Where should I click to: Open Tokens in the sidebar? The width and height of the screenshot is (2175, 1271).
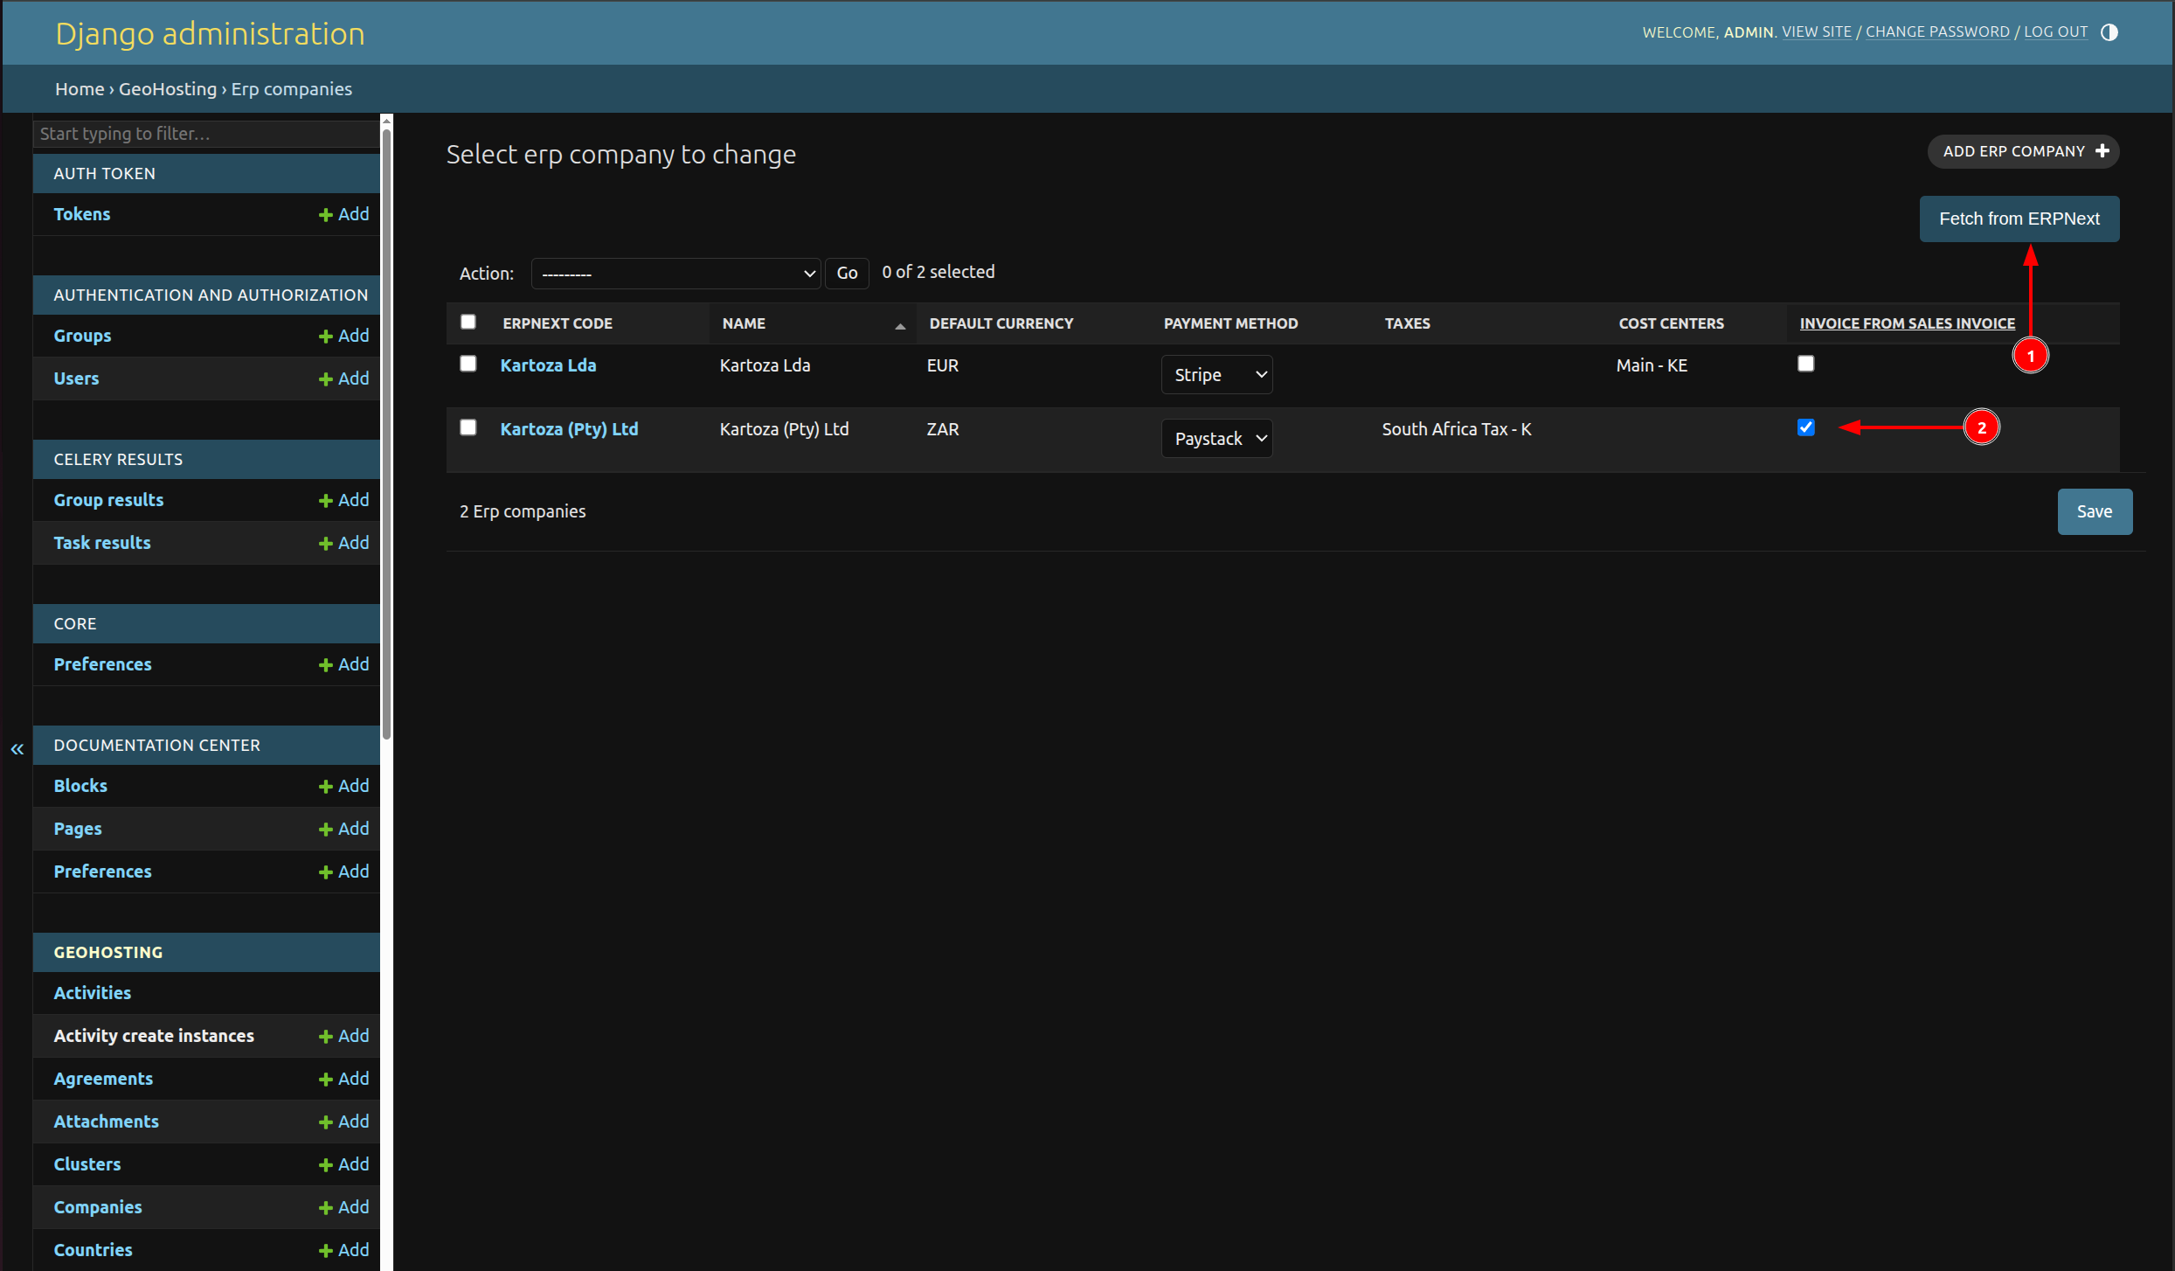pyautogui.click(x=81, y=214)
